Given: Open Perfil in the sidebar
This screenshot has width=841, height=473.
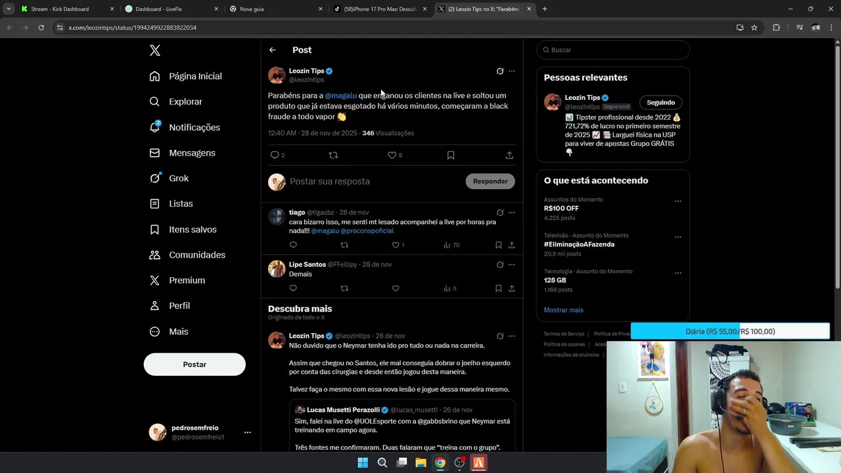Looking at the screenshot, I should click(x=170, y=306).
